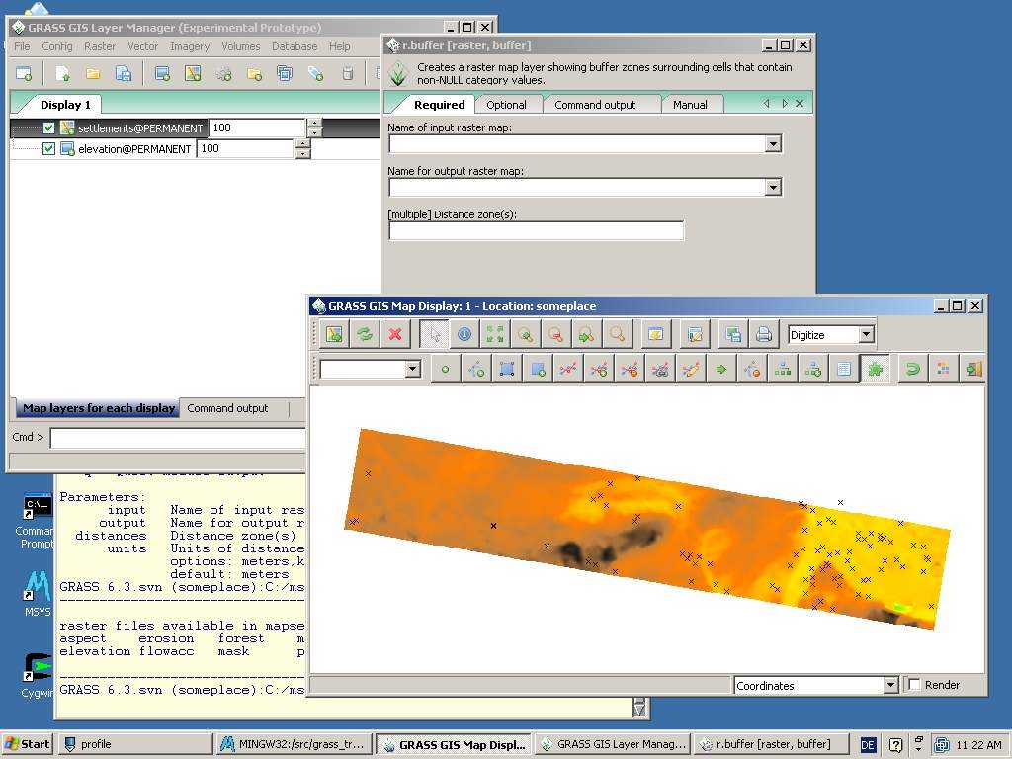
Task: Click the Print display printer icon
Action: pos(764,334)
